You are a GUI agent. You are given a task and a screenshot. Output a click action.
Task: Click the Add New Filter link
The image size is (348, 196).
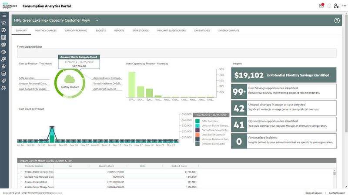(33, 47)
